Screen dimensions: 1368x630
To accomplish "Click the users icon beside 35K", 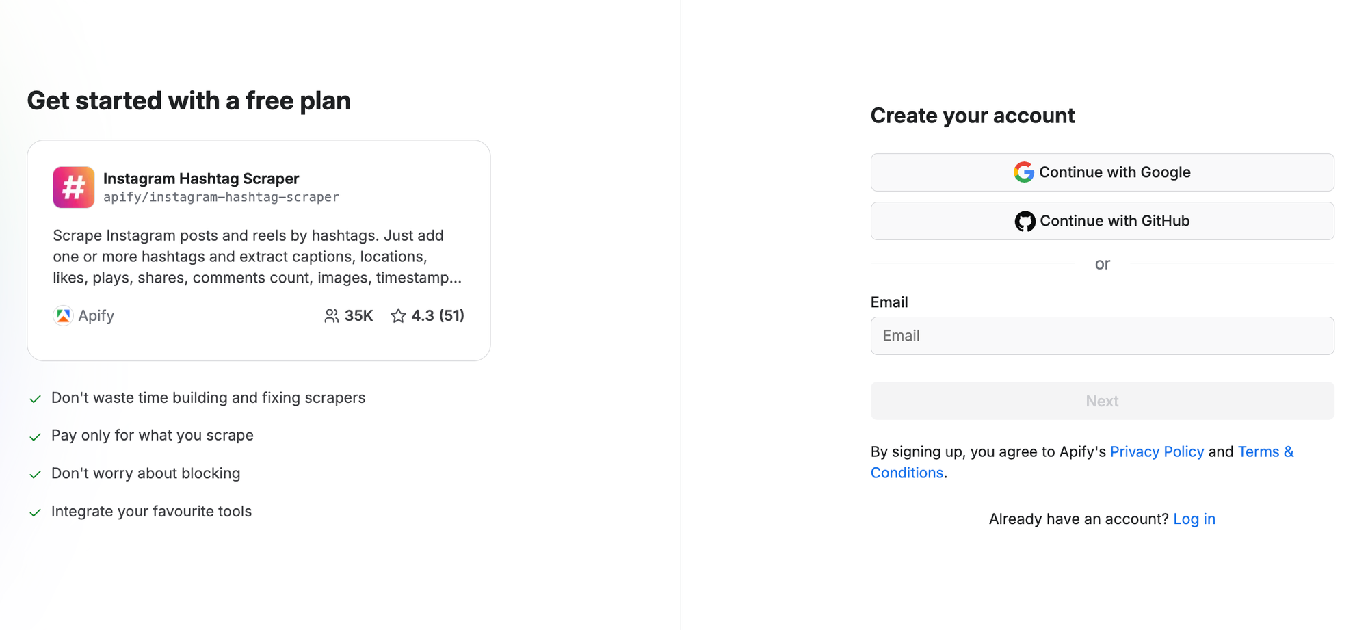I will [332, 315].
